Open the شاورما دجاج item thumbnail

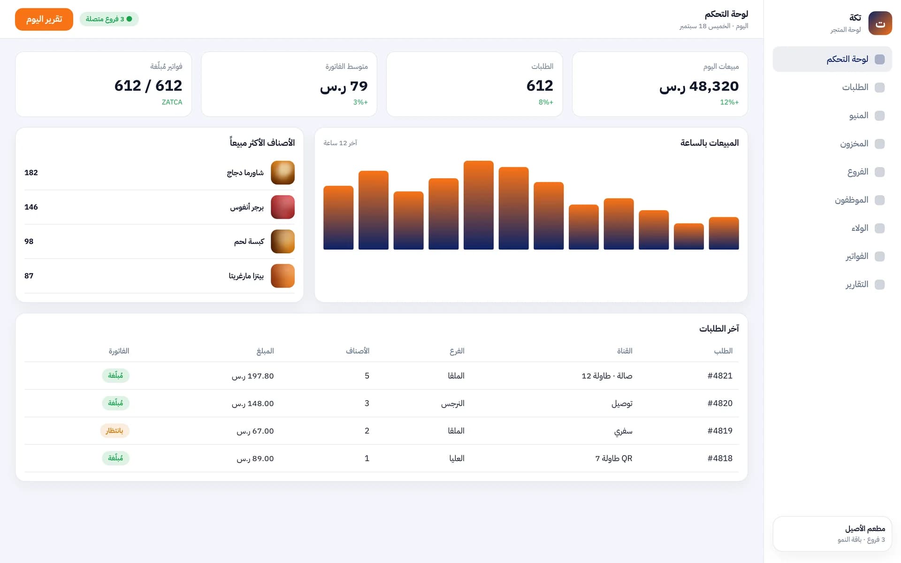(x=283, y=173)
